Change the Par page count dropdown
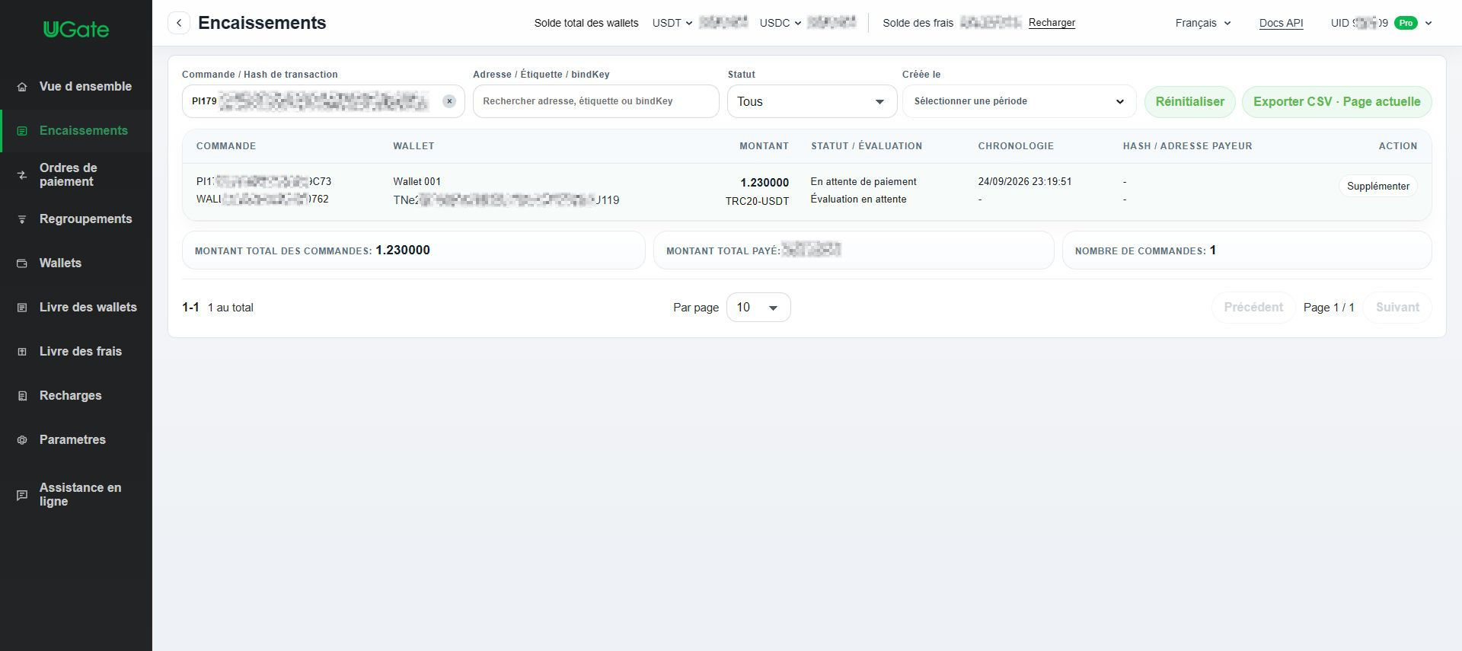1462x651 pixels. (x=758, y=308)
